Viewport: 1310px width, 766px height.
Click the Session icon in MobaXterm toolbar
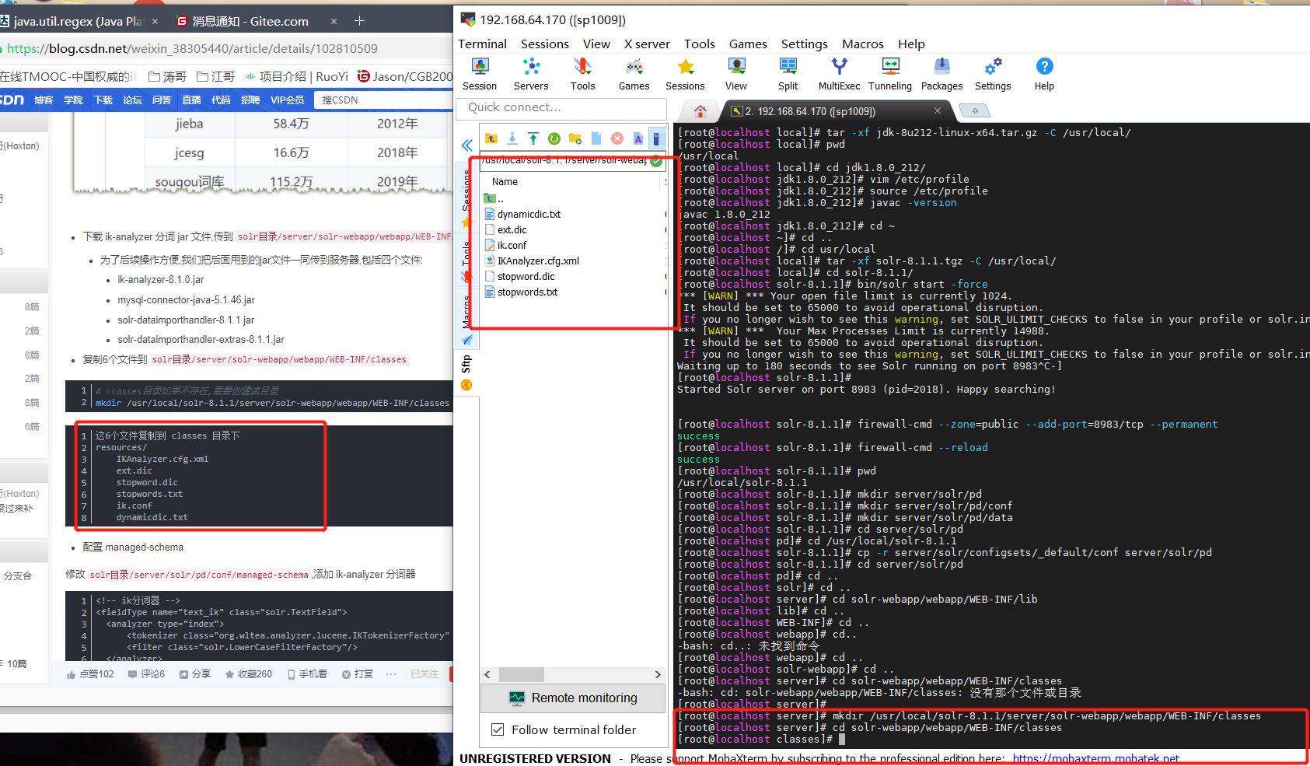click(x=480, y=75)
